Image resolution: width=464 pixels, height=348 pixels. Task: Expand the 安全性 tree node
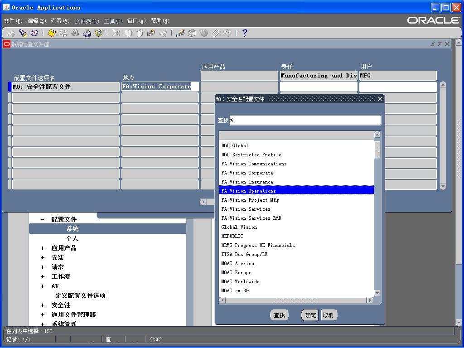click(43, 305)
